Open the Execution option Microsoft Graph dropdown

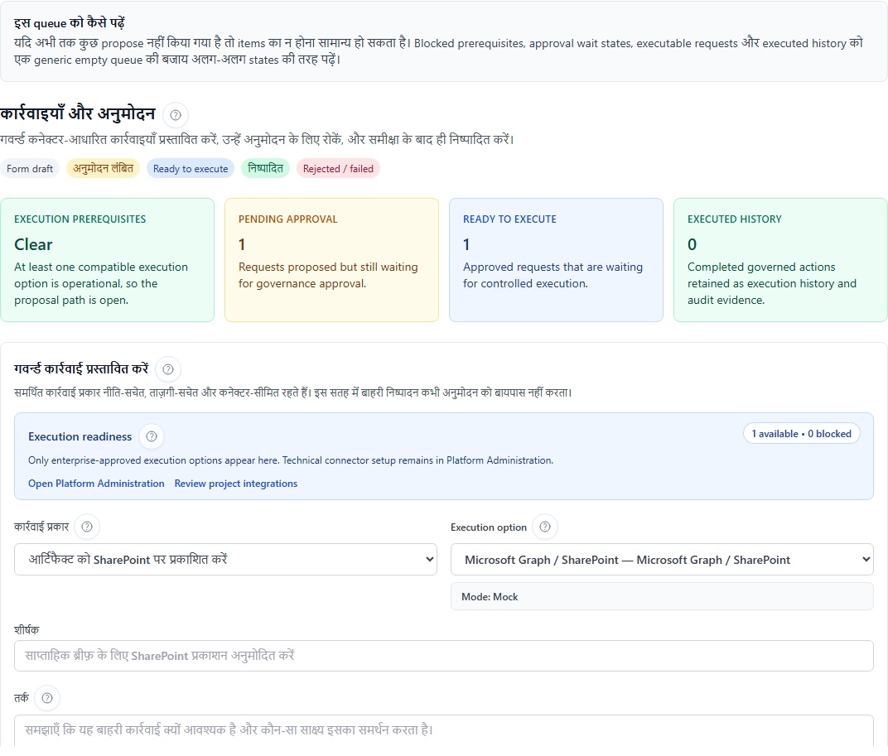662,559
